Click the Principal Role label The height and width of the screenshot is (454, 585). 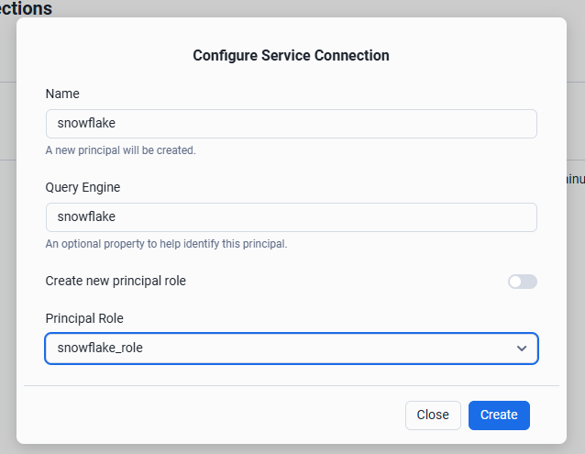[84, 318]
